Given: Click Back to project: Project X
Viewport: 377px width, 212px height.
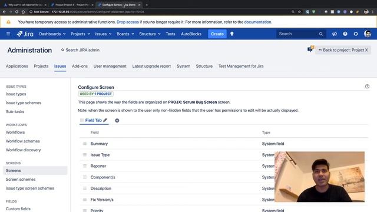Looking at the screenshot, I should (343, 50).
